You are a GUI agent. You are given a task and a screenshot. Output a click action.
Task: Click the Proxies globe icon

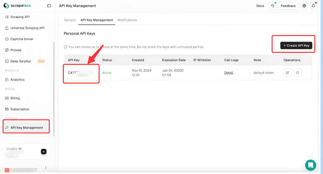pyautogui.click(x=7, y=50)
